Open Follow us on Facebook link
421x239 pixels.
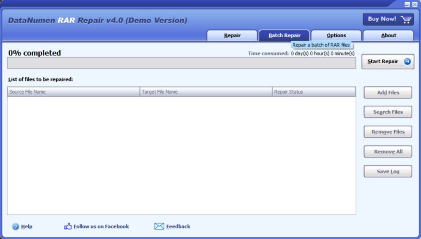click(x=101, y=227)
